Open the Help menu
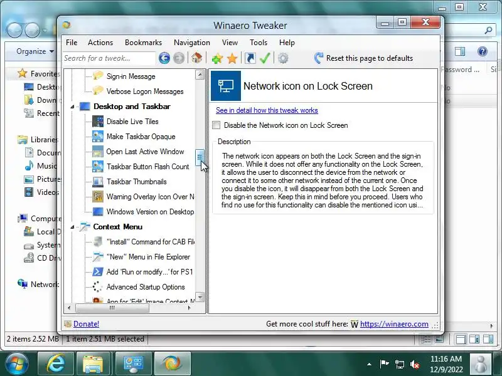This screenshot has width=502, height=376. click(287, 42)
